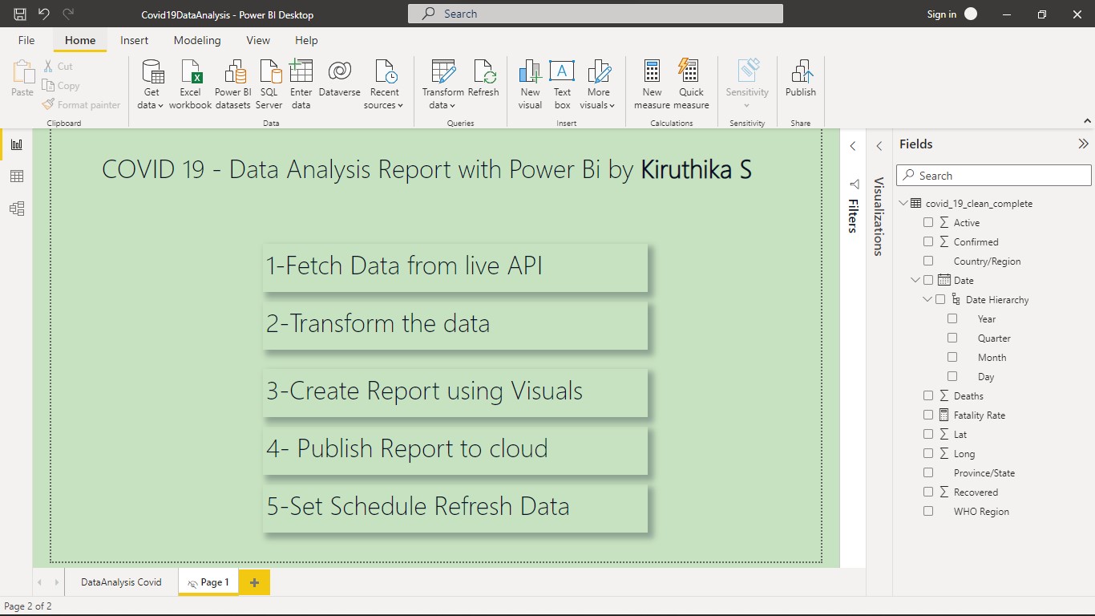The image size is (1095, 616).
Task: Click the title bar Search box
Action: (596, 14)
